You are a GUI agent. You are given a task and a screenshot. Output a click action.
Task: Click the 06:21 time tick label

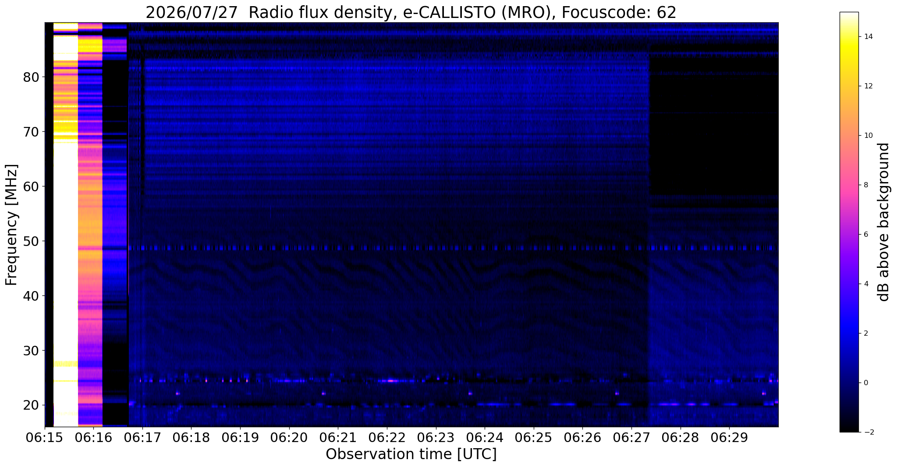pyautogui.click(x=338, y=437)
